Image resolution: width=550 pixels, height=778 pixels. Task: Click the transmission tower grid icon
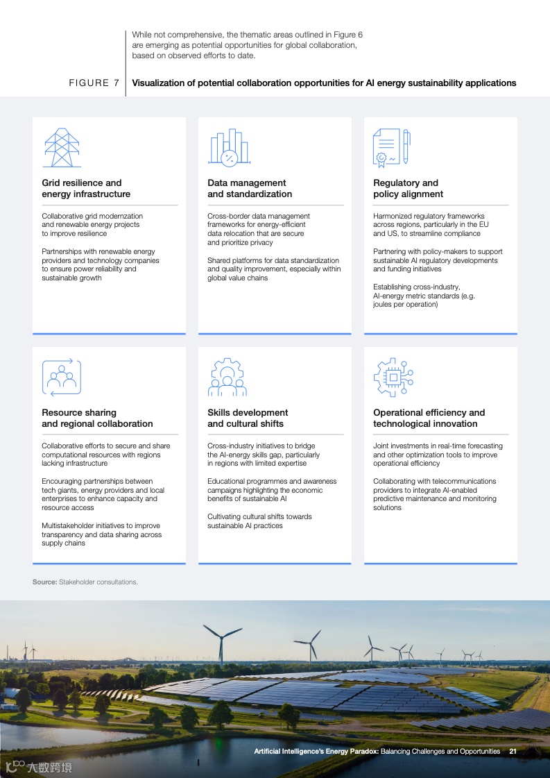[62, 147]
